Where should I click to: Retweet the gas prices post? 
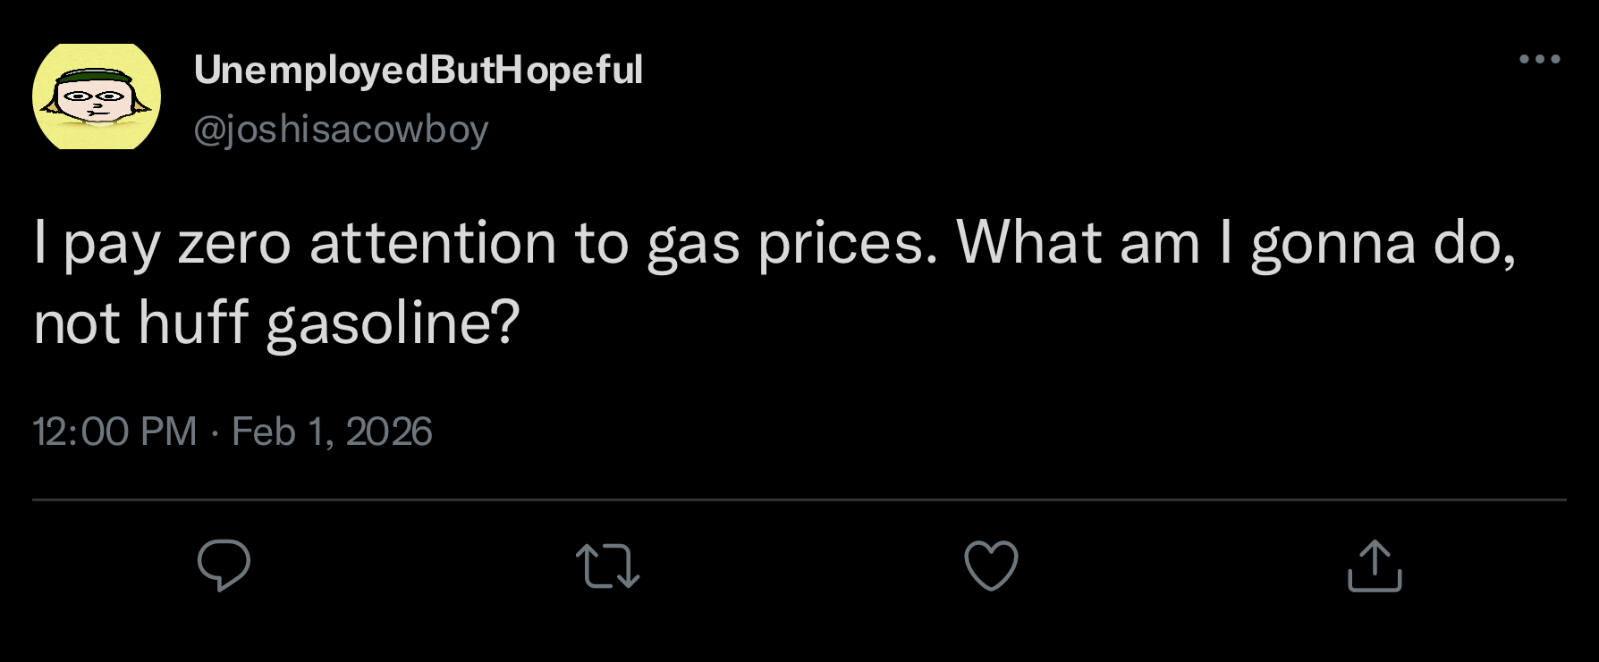pyautogui.click(x=607, y=566)
